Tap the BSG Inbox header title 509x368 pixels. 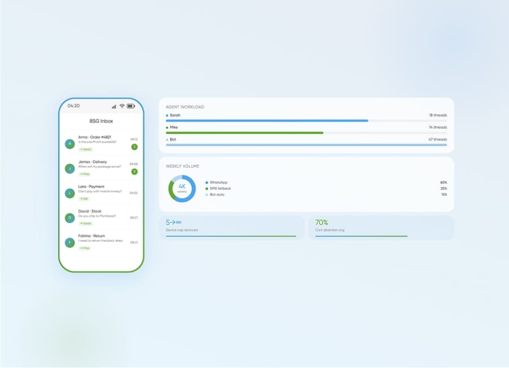101,121
